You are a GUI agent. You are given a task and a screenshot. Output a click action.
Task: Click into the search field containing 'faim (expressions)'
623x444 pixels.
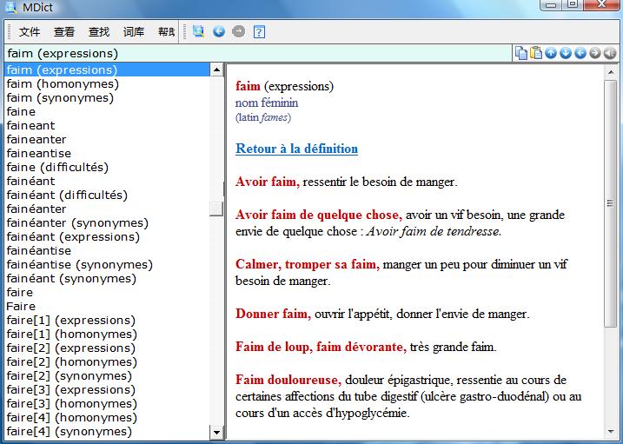point(256,54)
